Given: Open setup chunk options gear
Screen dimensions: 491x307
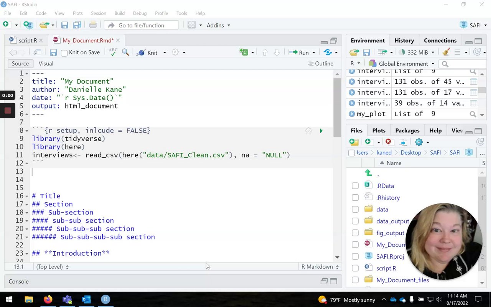Looking at the screenshot, I should [308, 131].
